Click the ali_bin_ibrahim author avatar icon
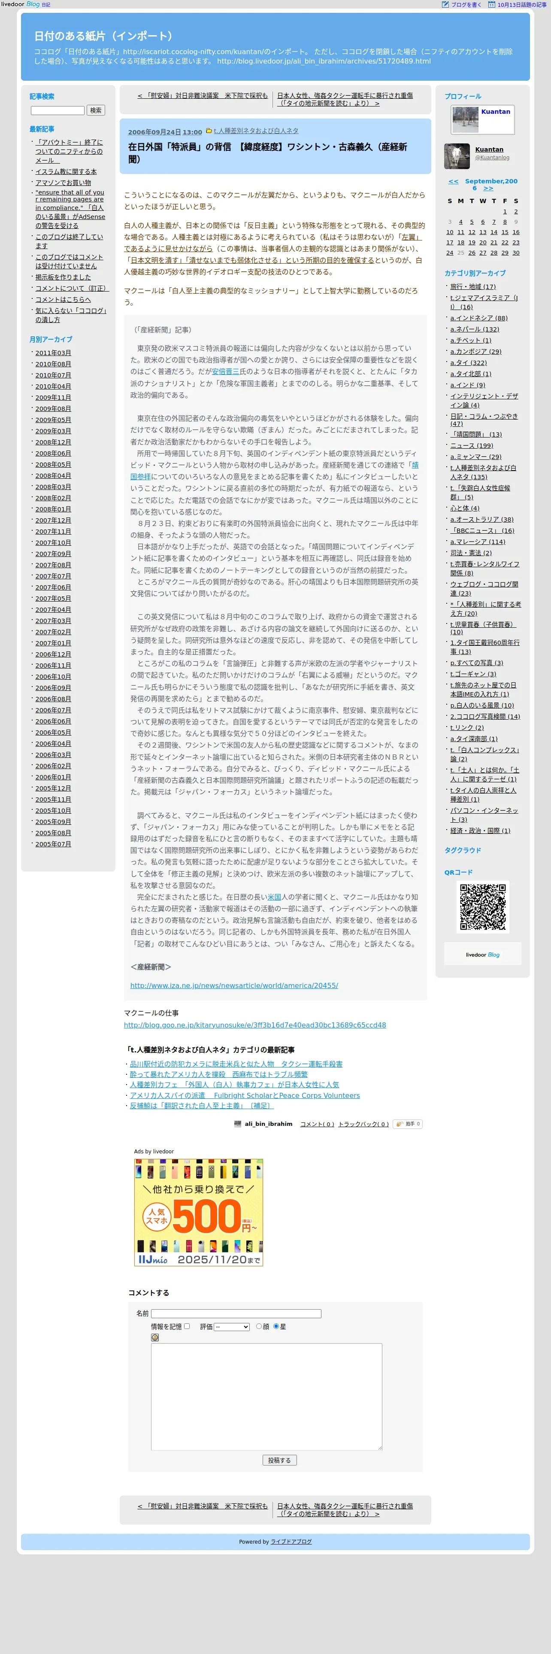551x1654 pixels. [x=238, y=1124]
